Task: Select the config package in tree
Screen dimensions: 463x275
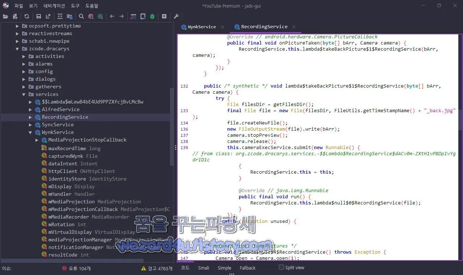Action: (44, 72)
